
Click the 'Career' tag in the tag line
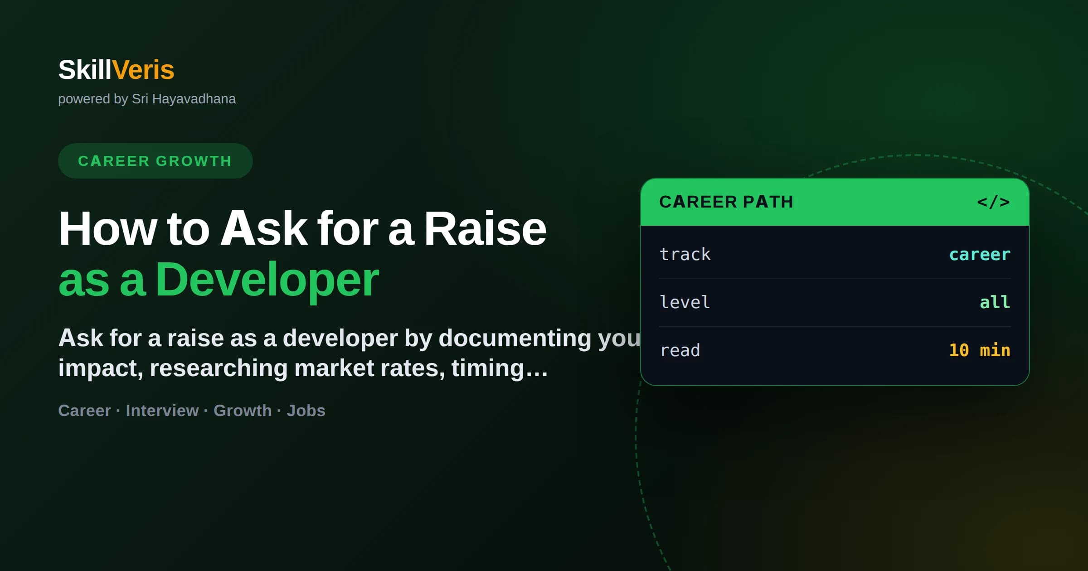(84, 411)
